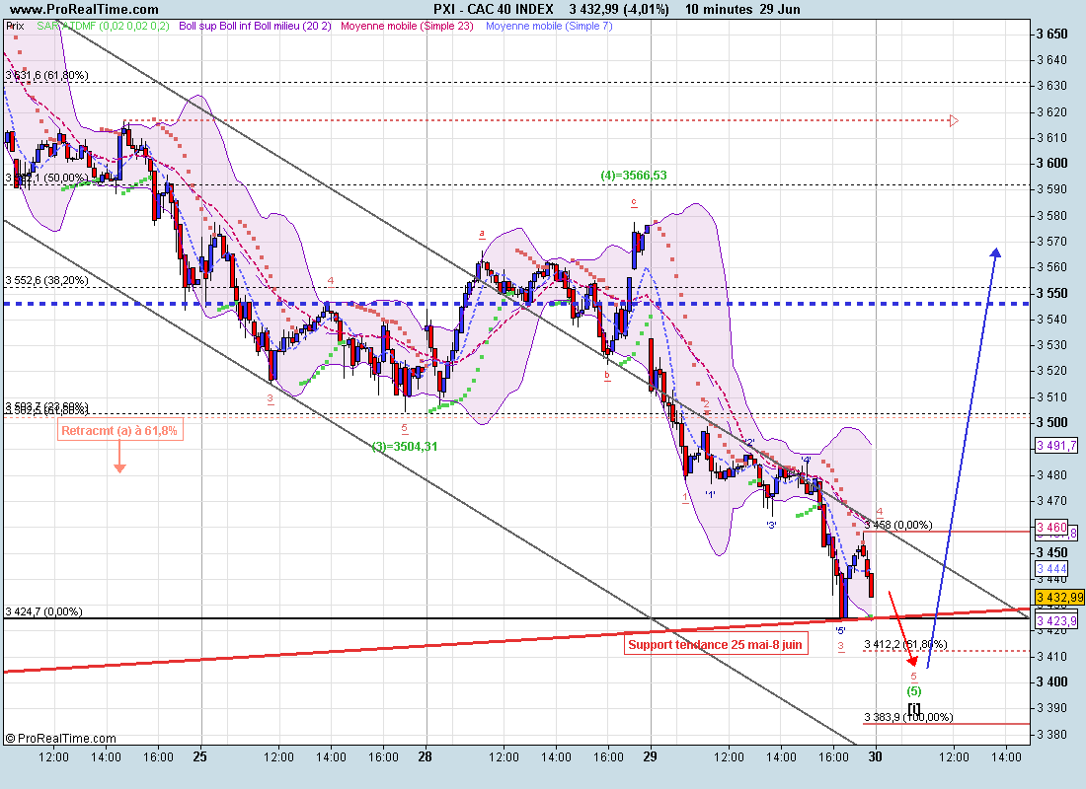1086x789 pixels.
Task: Click the black [i] wave label
Action: (915, 707)
